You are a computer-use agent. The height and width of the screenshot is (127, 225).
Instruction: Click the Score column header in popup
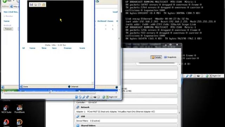tap(82, 48)
